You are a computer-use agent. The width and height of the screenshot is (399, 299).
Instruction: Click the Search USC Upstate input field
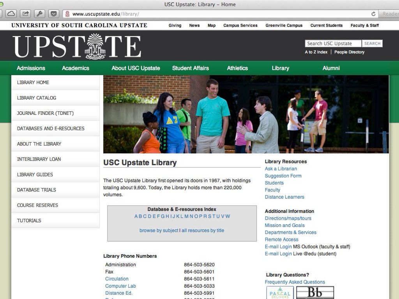pos(333,44)
